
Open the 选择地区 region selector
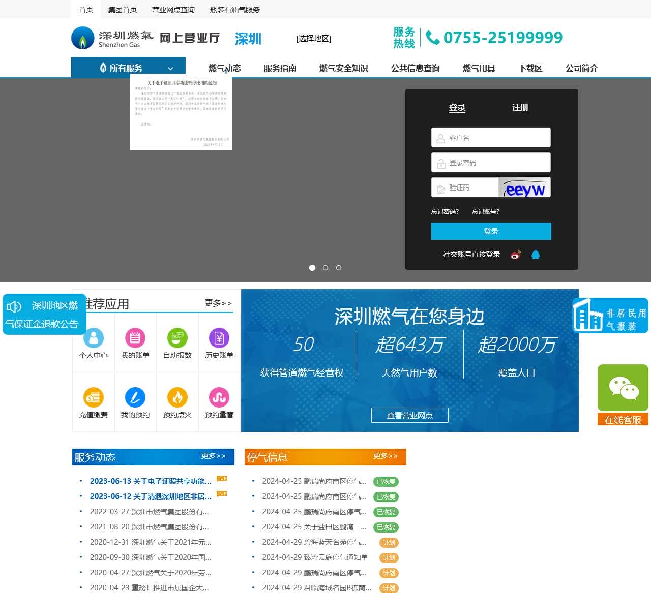coord(314,39)
